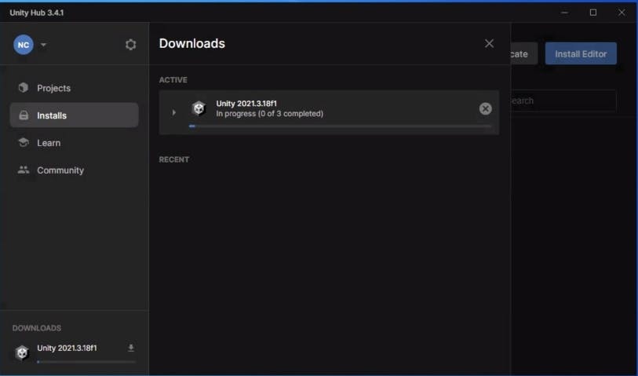Click the In progress status text
This screenshot has height=376, width=638.
(x=269, y=114)
